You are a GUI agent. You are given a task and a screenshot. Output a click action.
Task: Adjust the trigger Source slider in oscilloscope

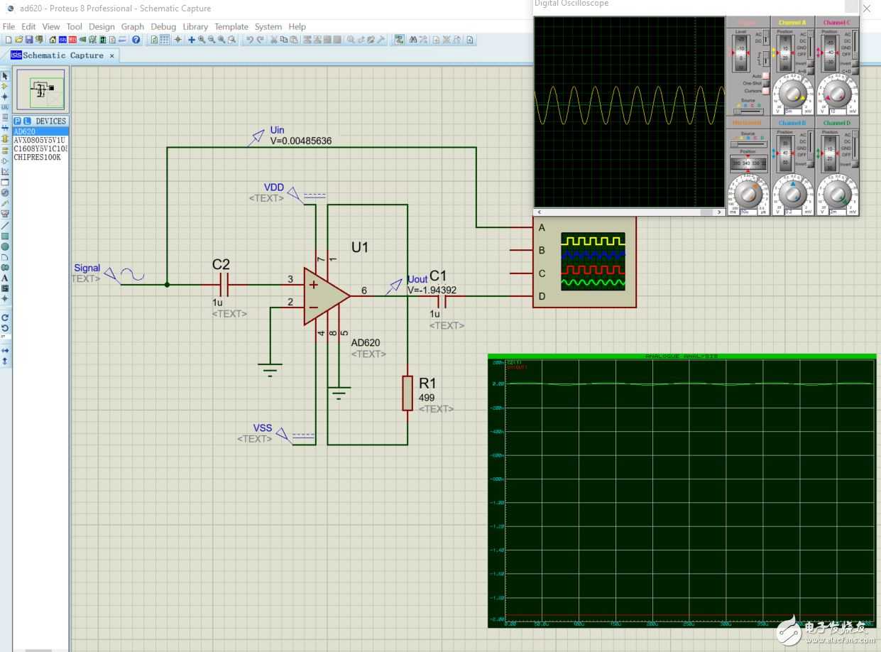click(x=748, y=111)
